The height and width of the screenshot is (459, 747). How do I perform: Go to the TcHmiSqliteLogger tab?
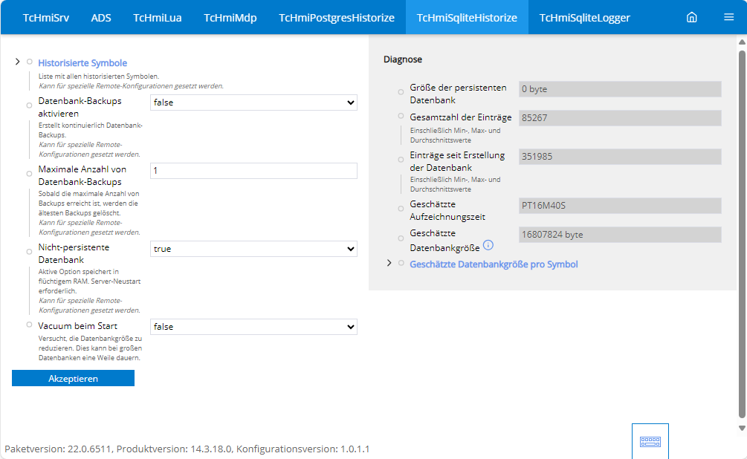(584, 18)
